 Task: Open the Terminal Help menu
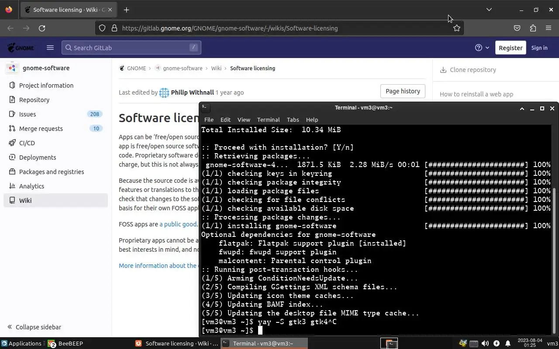312,120
